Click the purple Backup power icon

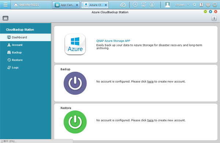click(75, 83)
